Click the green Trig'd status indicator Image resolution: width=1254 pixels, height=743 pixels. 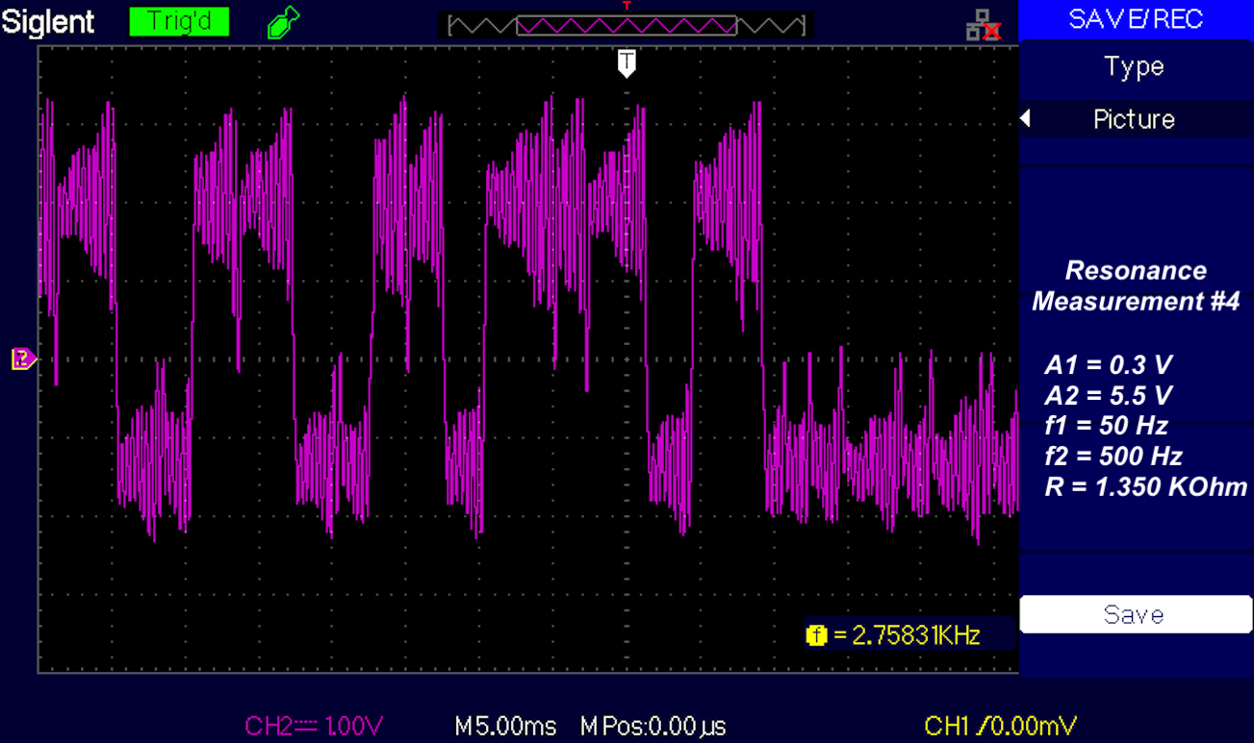click(179, 22)
